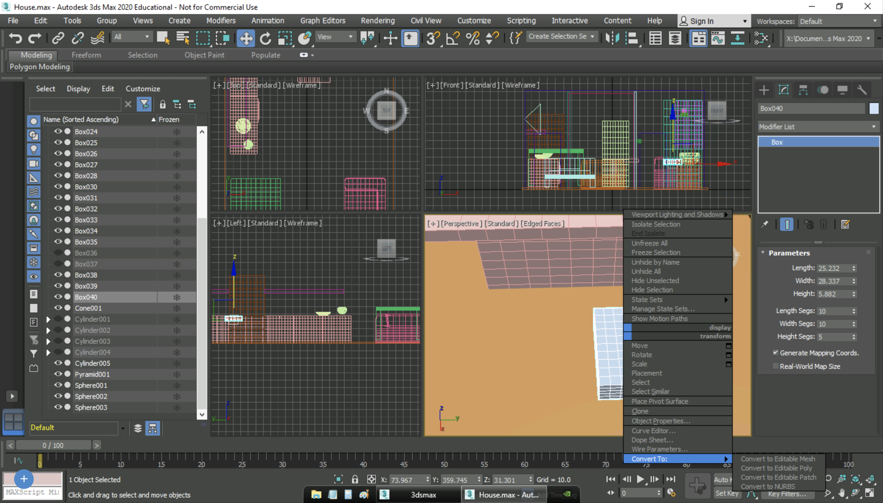Screen dimensions: 883x503
Task: Click the Display Lights filter icon
Action: (33, 149)
